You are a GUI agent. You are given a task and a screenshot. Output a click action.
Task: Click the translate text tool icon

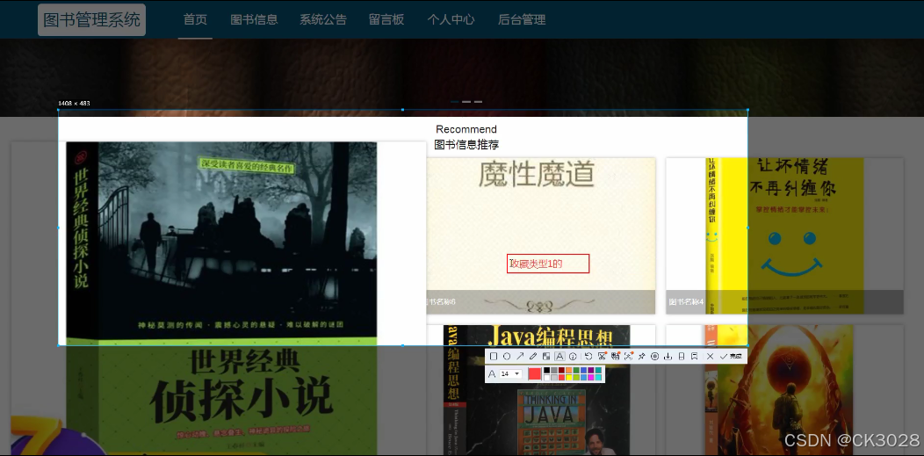tap(615, 356)
